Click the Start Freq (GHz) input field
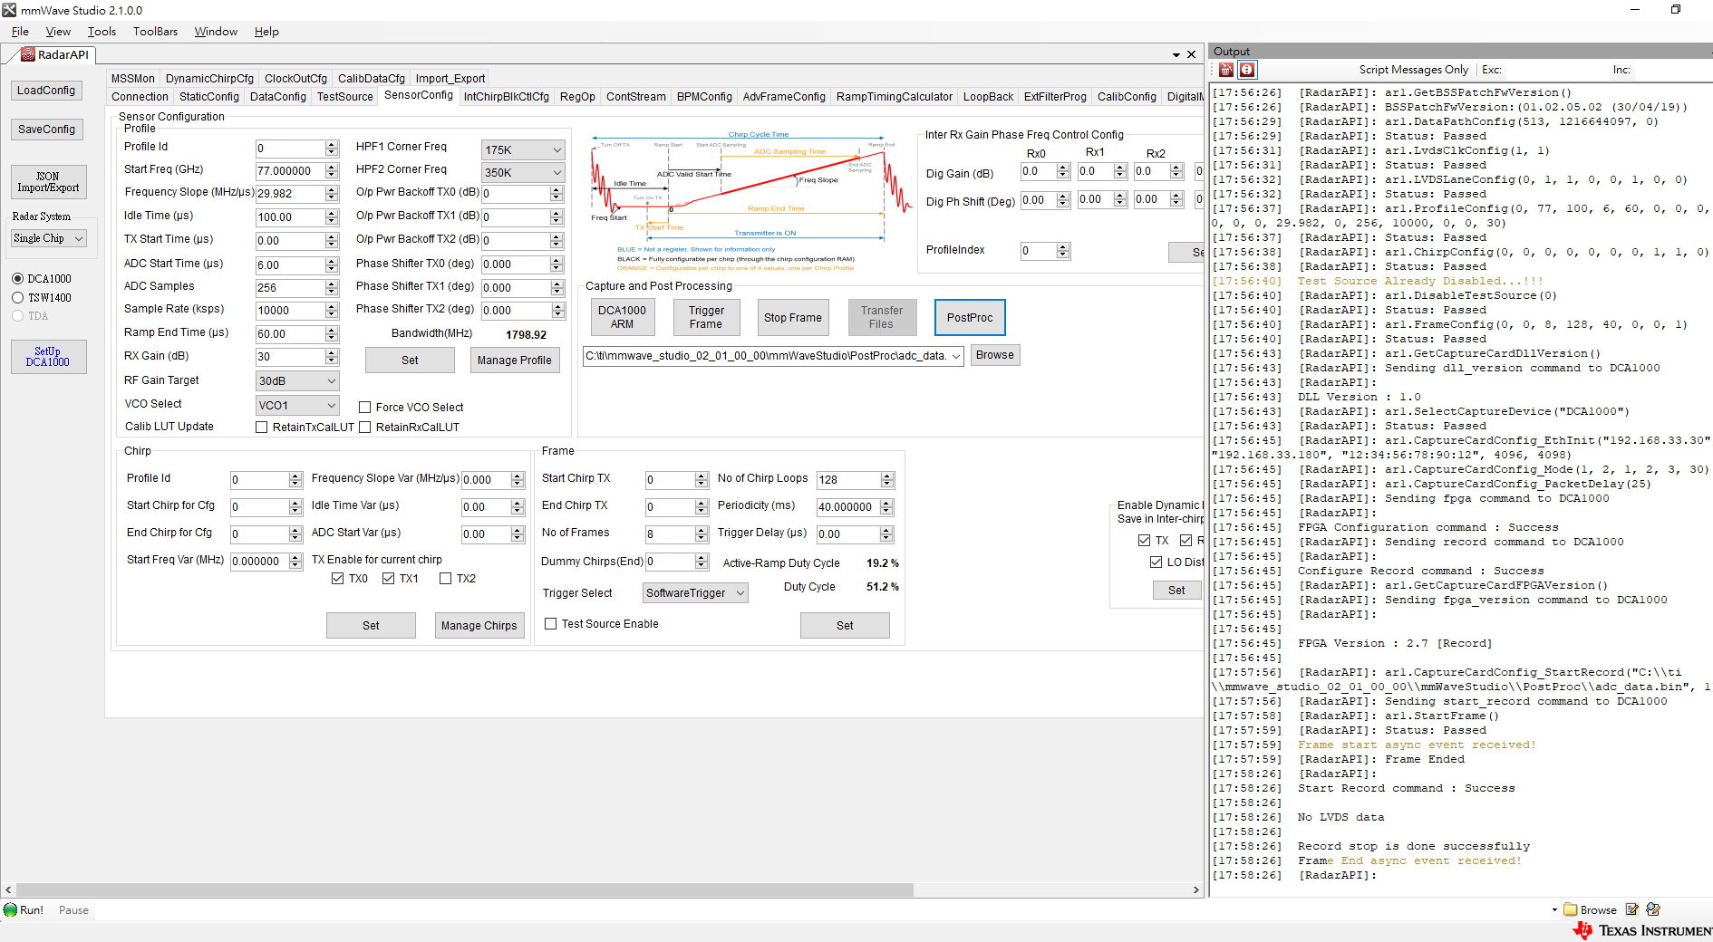The image size is (1713, 942). pos(290,171)
